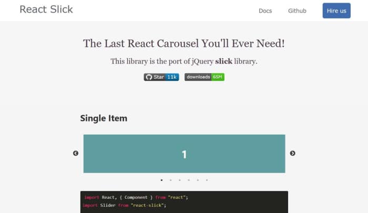This screenshot has width=368, height=213.
Task: Follow the bold slick library link
Action: click(224, 62)
